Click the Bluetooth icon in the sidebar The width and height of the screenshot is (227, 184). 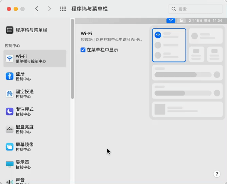(10, 76)
